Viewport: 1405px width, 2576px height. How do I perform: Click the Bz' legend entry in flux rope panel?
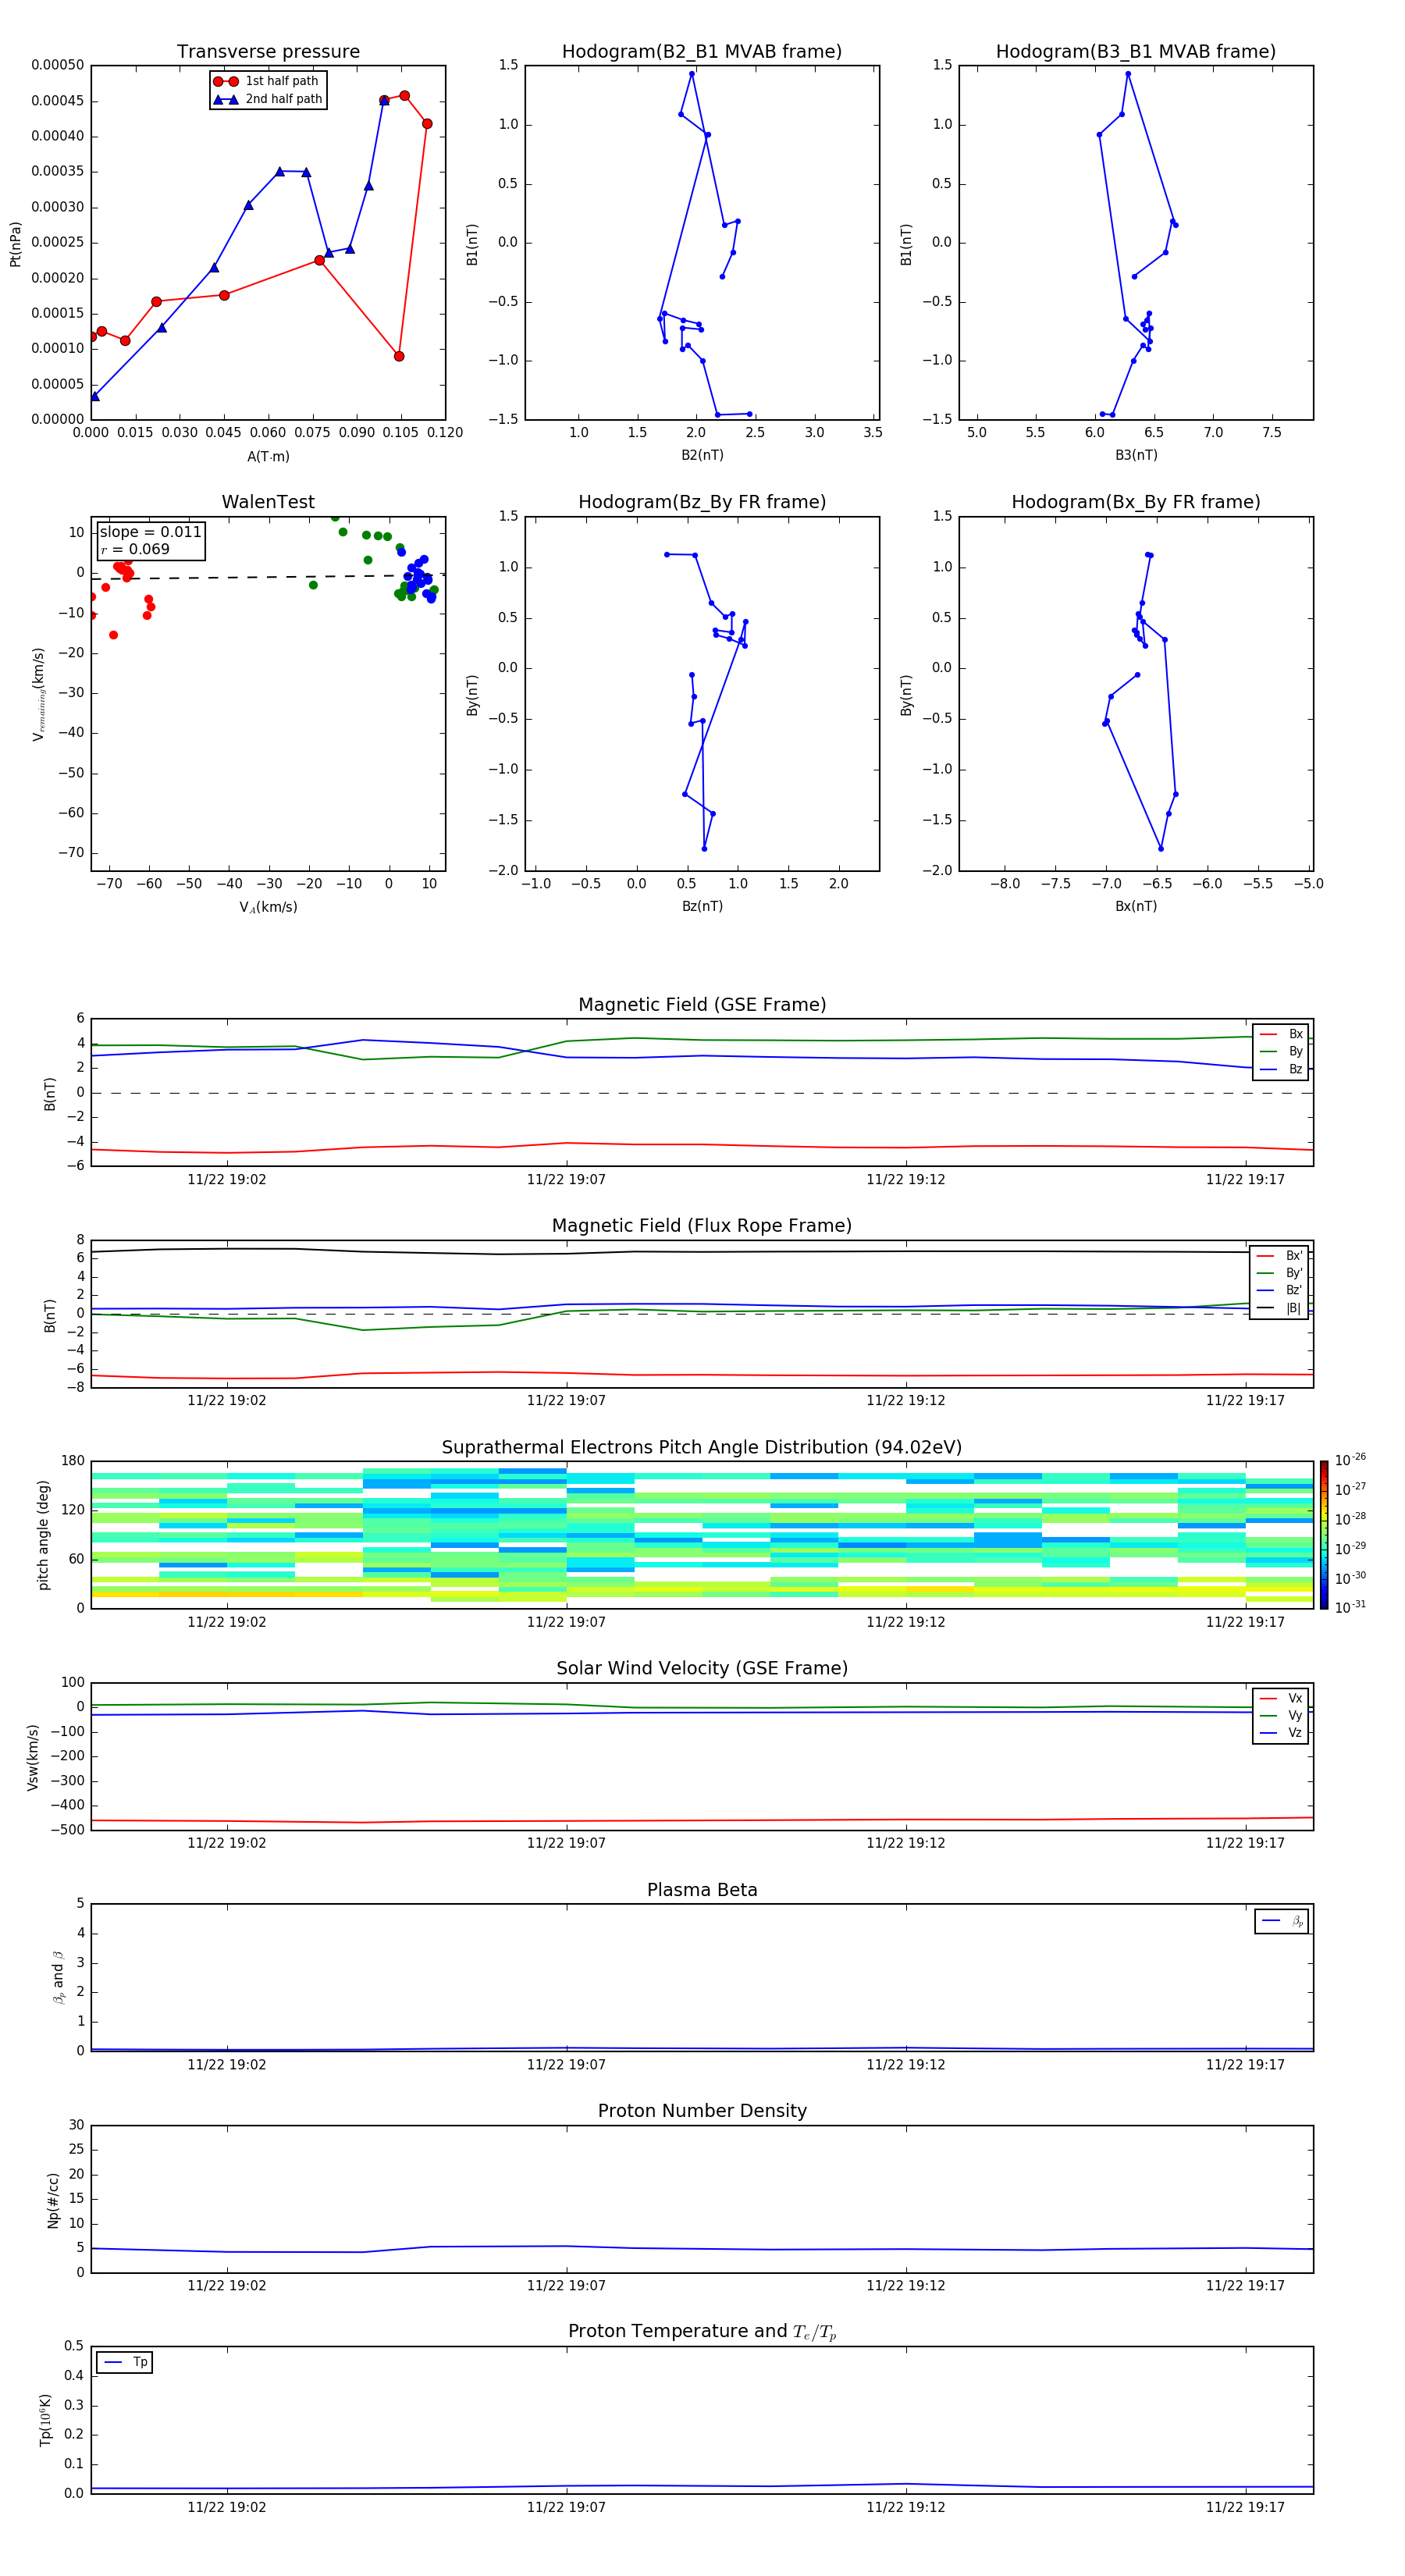pyautogui.click(x=1279, y=1291)
